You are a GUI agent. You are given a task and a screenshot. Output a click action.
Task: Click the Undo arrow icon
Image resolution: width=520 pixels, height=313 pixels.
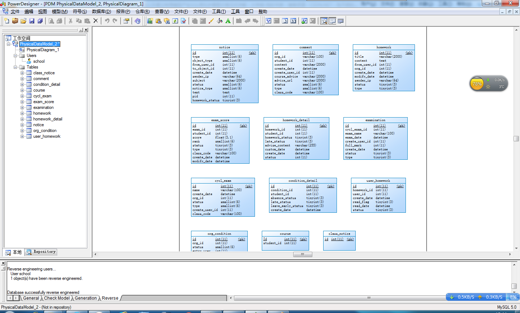click(107, 21)
